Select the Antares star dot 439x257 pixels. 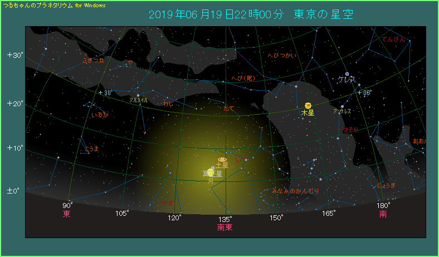(x=342, y=106)
